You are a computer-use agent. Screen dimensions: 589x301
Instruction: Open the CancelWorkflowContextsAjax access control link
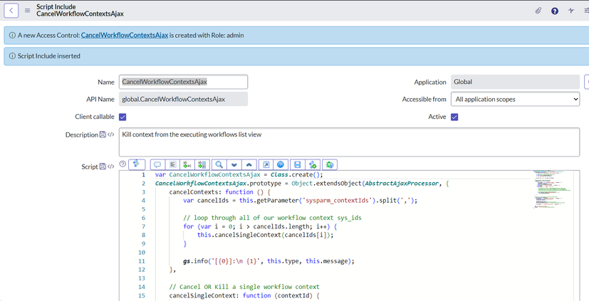(x=125, y=36)
